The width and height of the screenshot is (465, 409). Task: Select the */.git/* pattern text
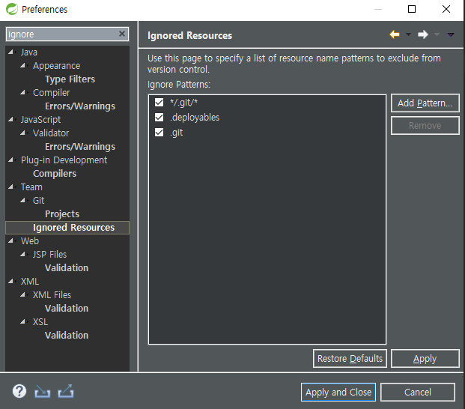(184, 103)
